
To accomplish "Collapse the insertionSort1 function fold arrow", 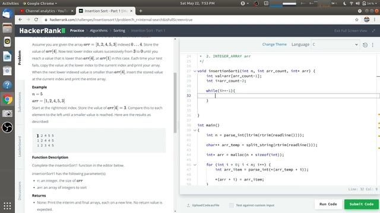I will pyautogui.click(x=195, y=71).
